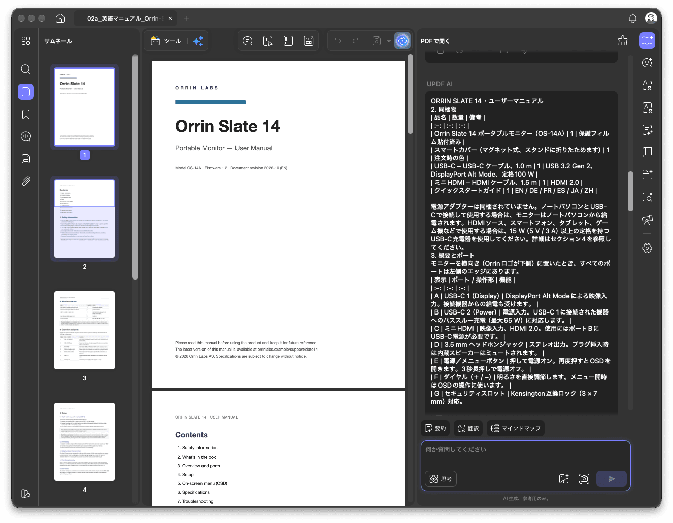
Task: Click the save disk icon
Action: click(x=377, y=41)
